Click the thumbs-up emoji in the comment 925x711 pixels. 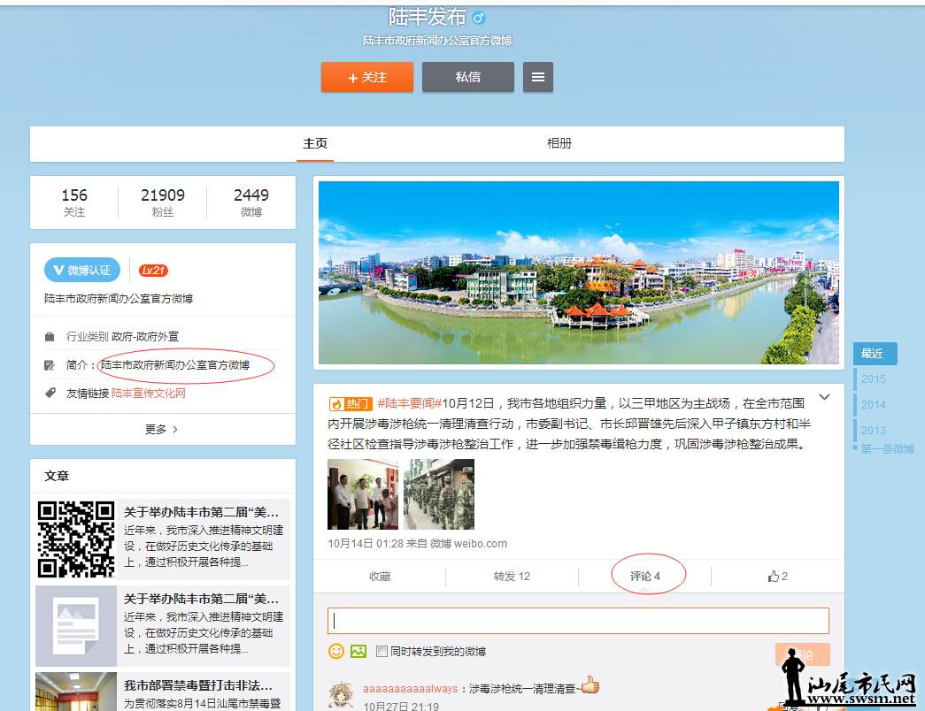[x=590, y=685]
